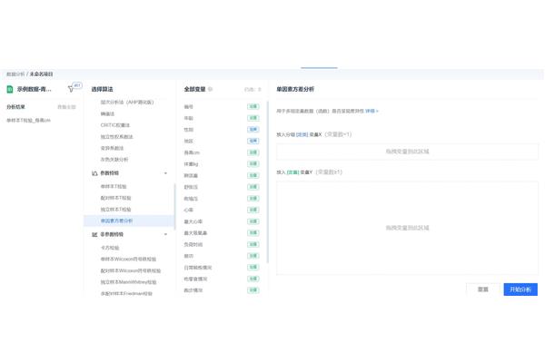Click the green data file icon
545x363 pixels.
point(10,89)
